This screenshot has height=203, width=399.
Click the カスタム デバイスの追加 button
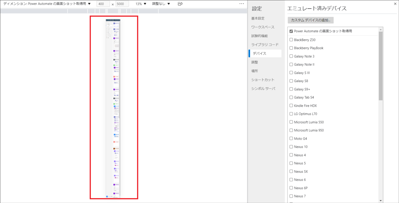pos(311,20)
